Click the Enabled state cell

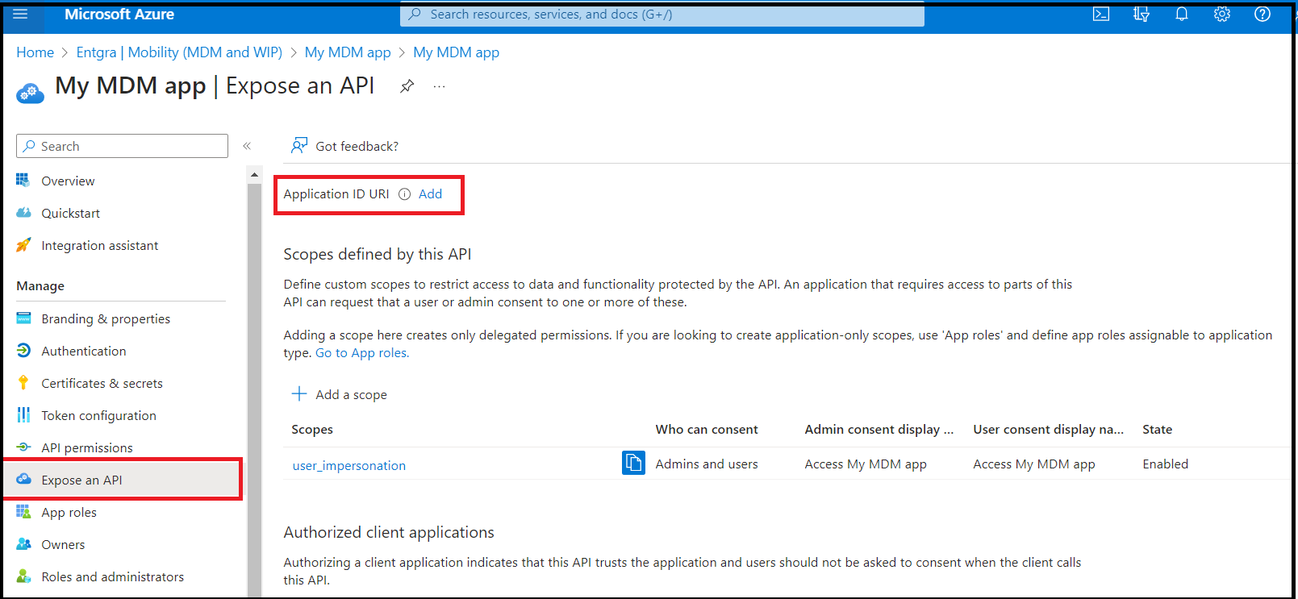click(x=1165, y=464)
